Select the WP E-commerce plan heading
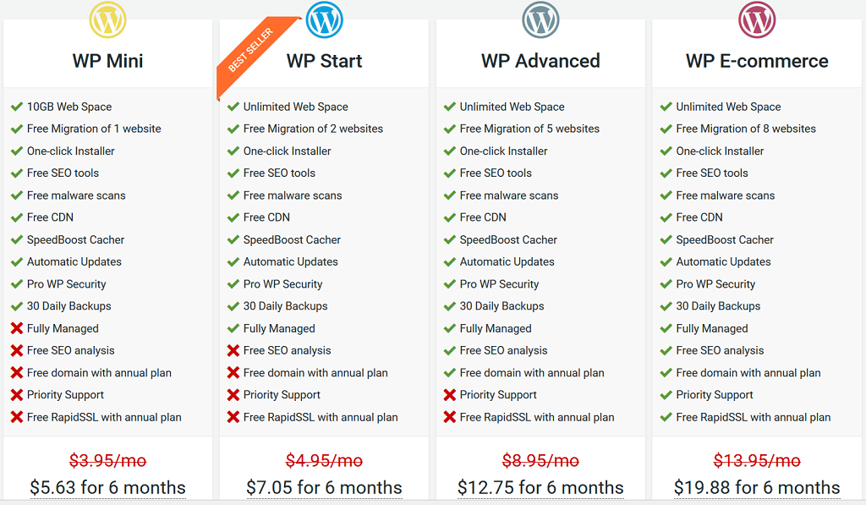This screenshot has height=505, width=866. click(x=757, y=61)
